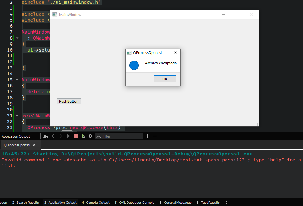This screenshot has height=206, width=303.
Task: Click the PushButton in MainWindow
Action: (69, 101)
